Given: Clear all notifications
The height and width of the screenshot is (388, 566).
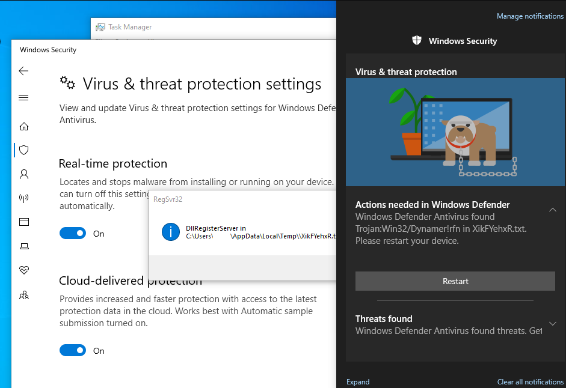Looking at the screenshot, I should click(x=531, y=382).
